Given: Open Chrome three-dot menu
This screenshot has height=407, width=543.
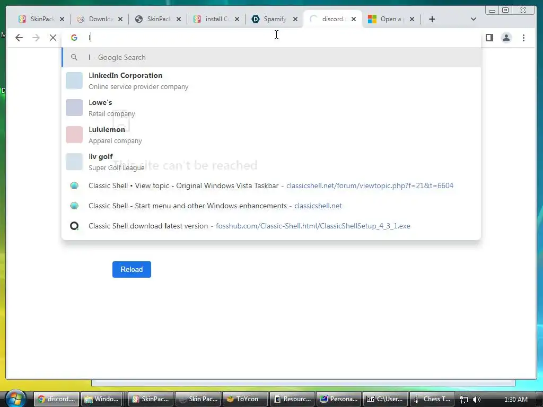Looking at the screenshot, I should 523,38.
